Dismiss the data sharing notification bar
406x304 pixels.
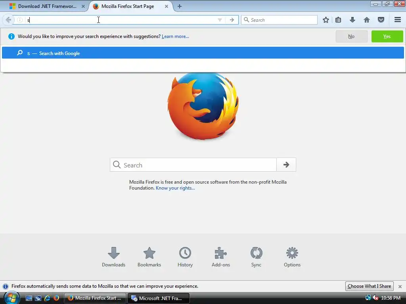pos(400,287)
